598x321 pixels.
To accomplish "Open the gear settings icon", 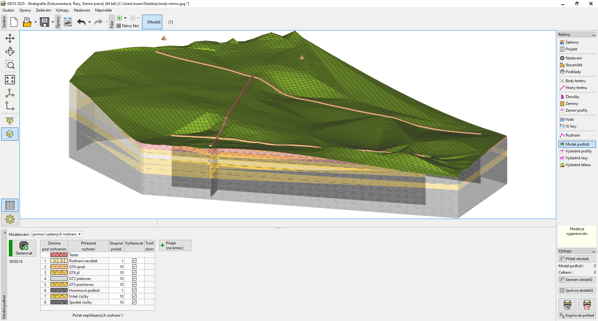I will 10,219.
